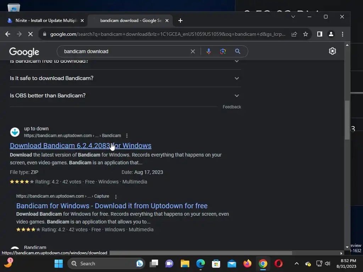Viewport: 363px width, 272px height.
Task: Show hidden system tray icons
Action: tap(297, 263)
